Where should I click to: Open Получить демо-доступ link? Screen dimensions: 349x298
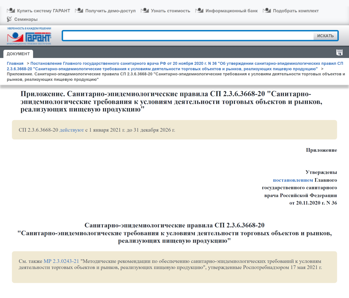(110, 11)
